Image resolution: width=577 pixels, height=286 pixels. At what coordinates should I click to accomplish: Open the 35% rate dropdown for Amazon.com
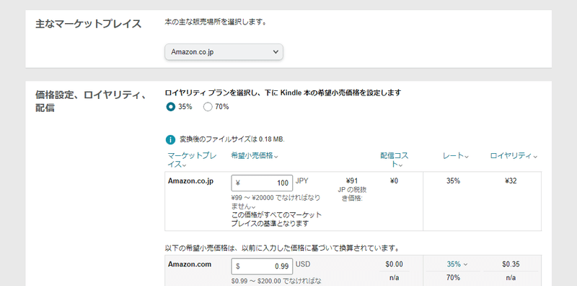[457, 264]
